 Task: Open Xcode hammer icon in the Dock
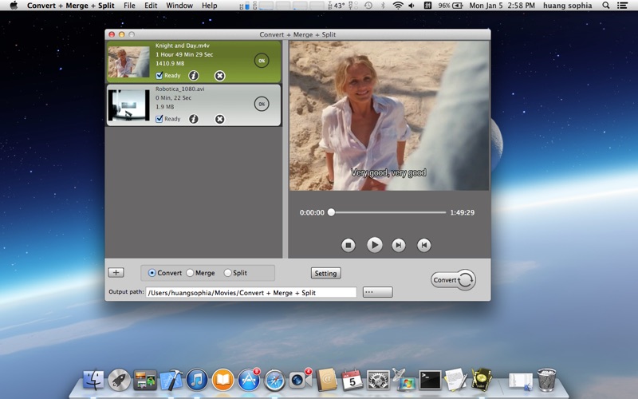pyautogui.click(x=171, y=380)
